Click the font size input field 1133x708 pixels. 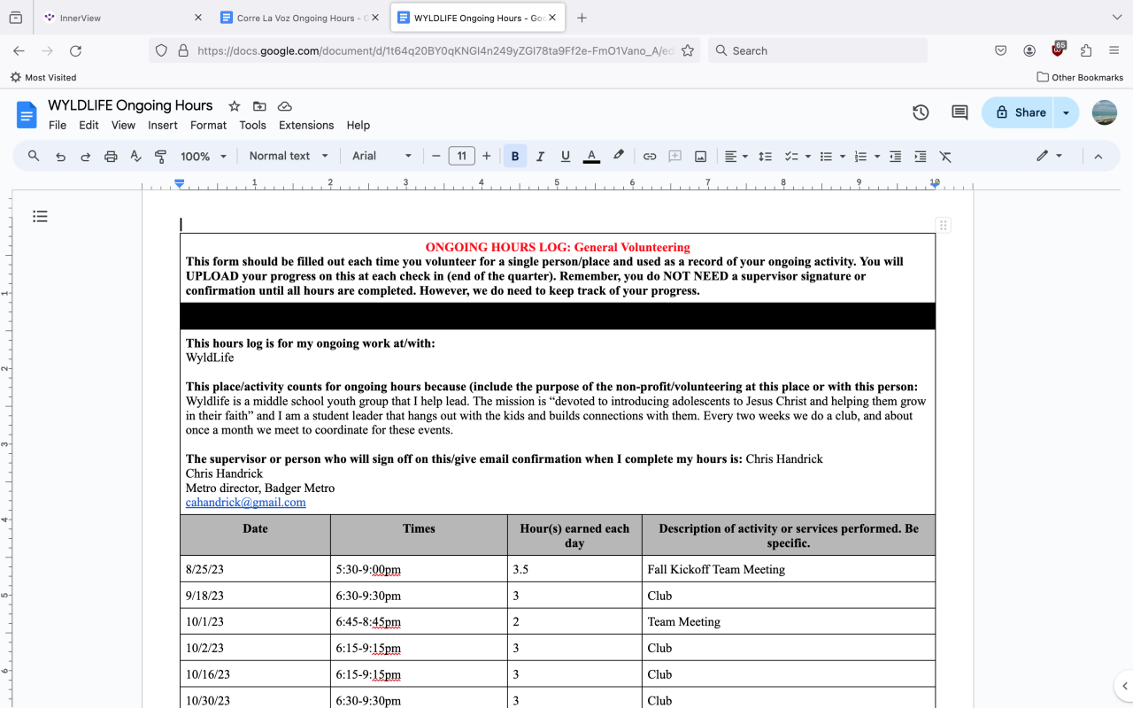coord(461,157)
